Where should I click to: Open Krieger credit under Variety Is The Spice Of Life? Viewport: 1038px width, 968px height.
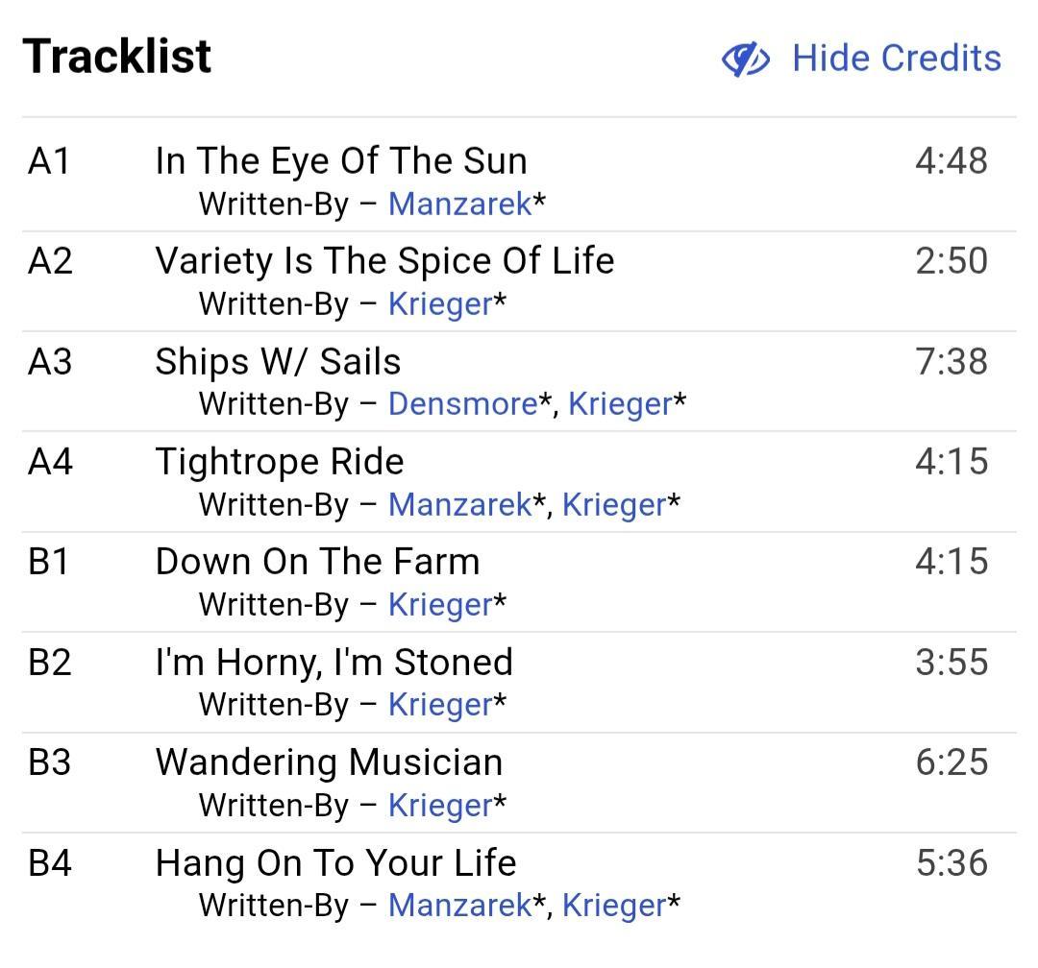440,303
